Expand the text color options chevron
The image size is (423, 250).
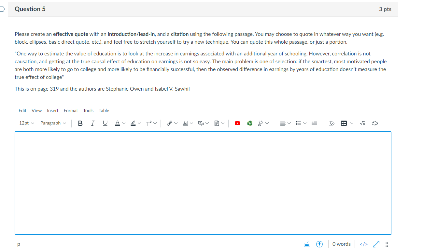click(123, 123)
